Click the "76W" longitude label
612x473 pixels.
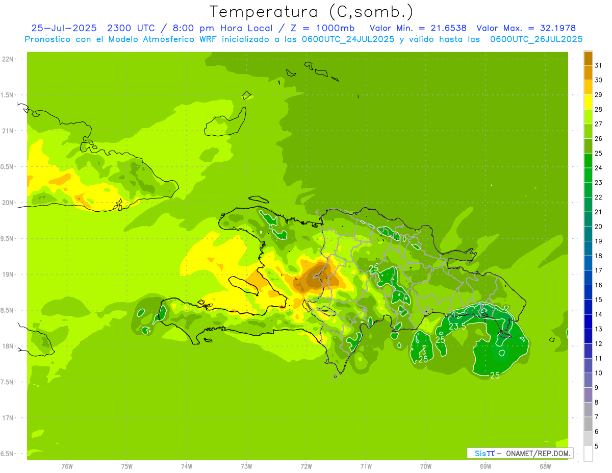pos(67,466)
